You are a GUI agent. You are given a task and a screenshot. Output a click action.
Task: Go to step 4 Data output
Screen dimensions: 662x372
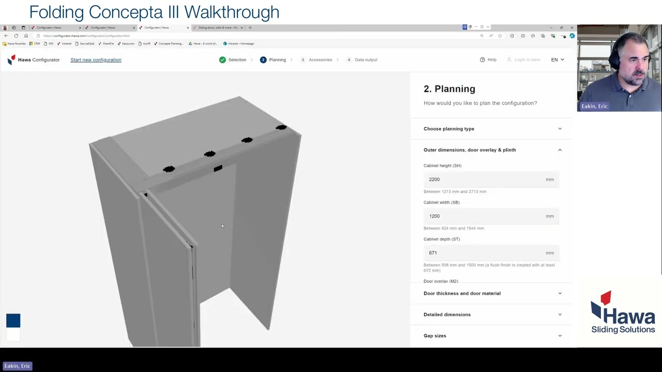coord(362,59)
